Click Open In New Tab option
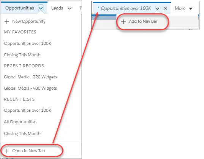Viewport: 204px width, 159px height. pos(28,151)
